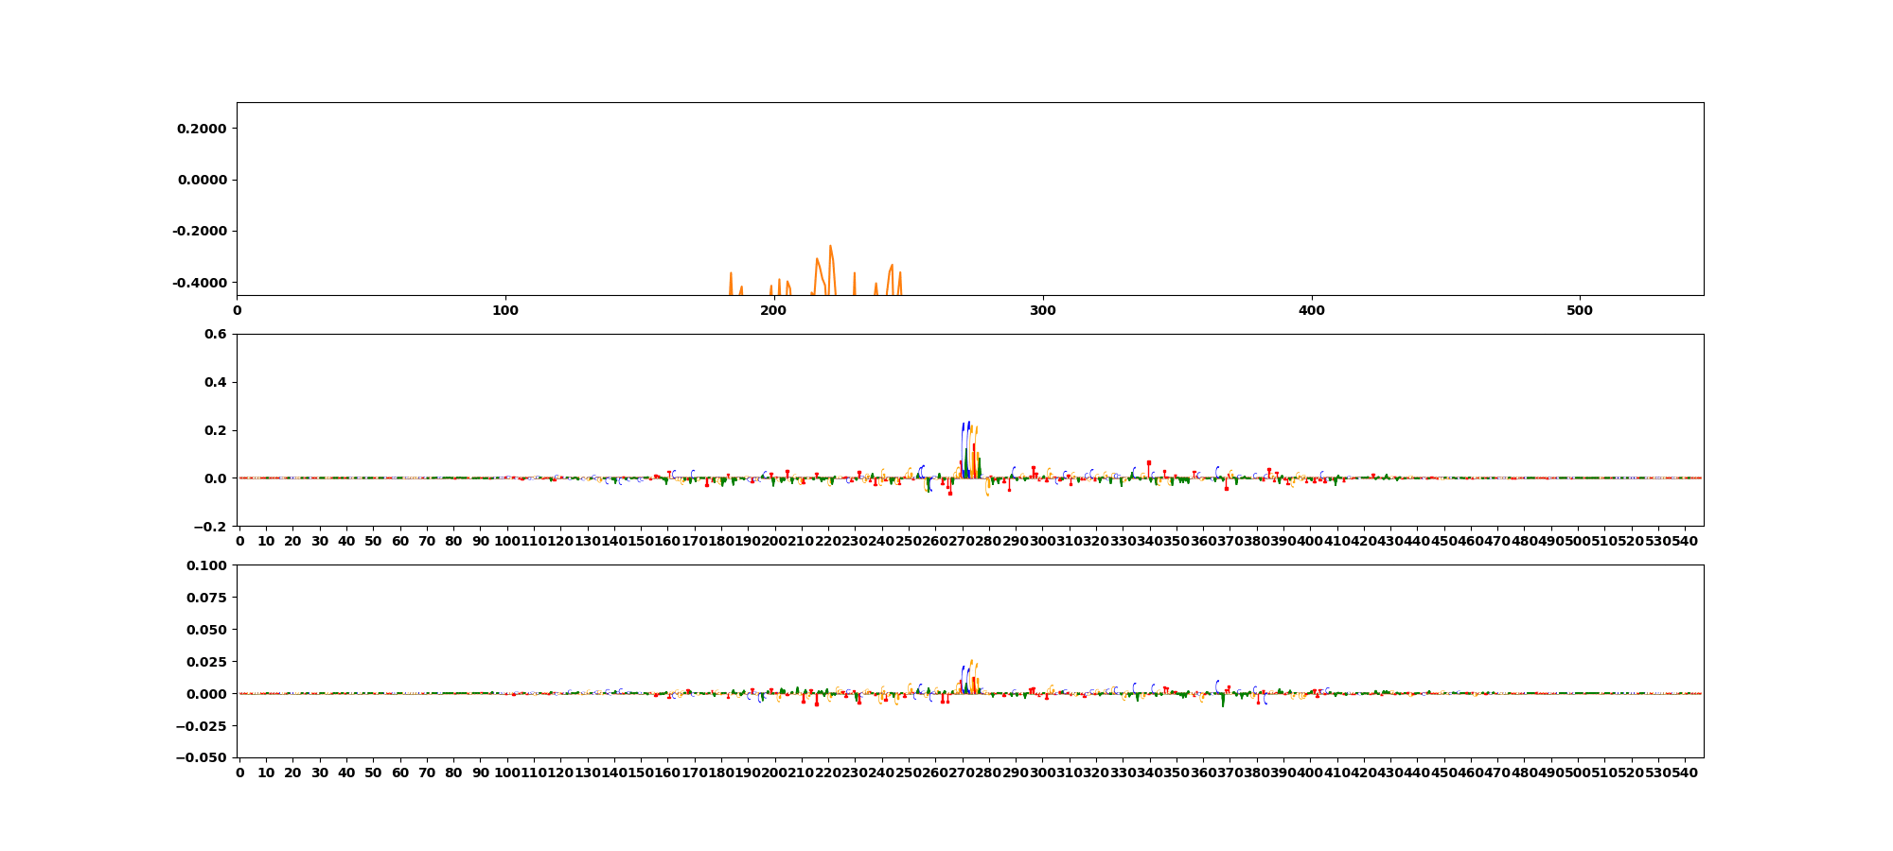Choose the 20 x-axis tick in bottom plot

[x=293, y=773]
